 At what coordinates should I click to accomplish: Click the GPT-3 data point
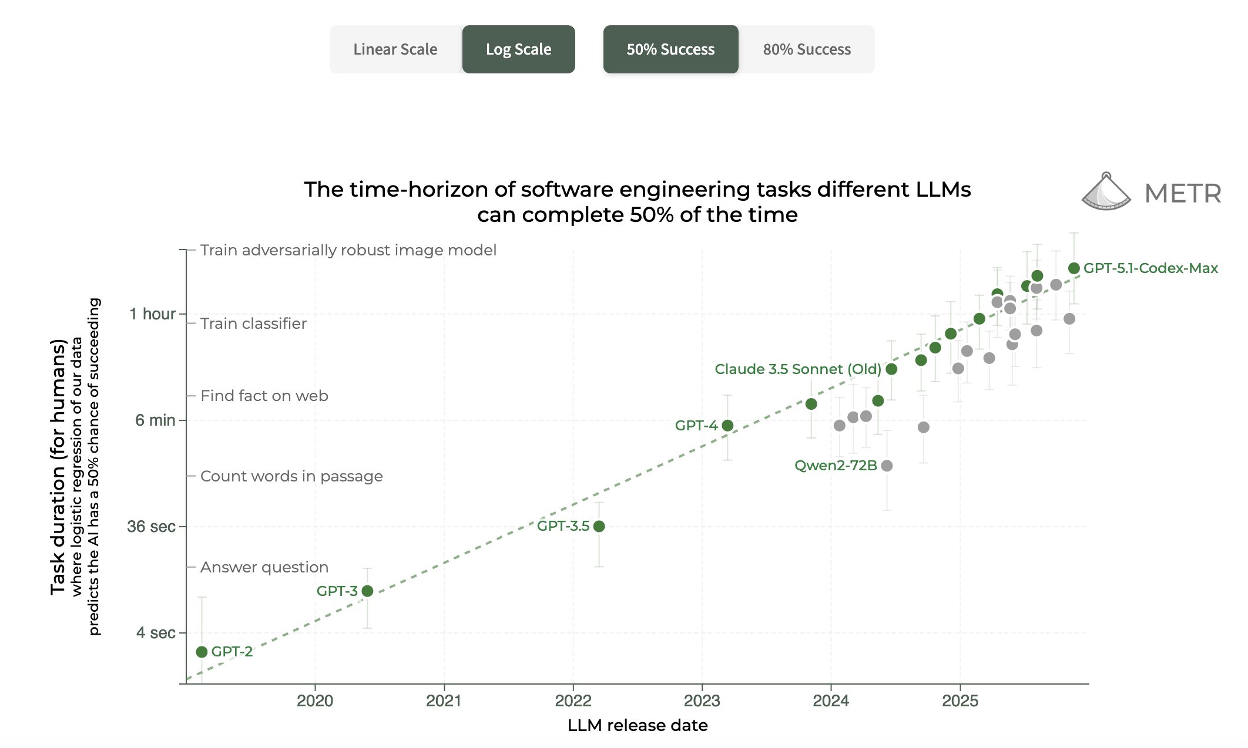[x=367, y=591]
